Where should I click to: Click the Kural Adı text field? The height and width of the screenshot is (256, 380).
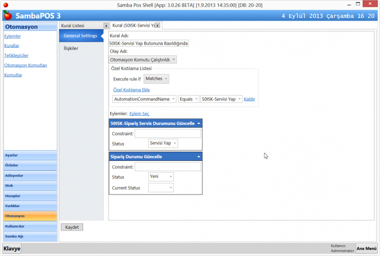(148, 43)
